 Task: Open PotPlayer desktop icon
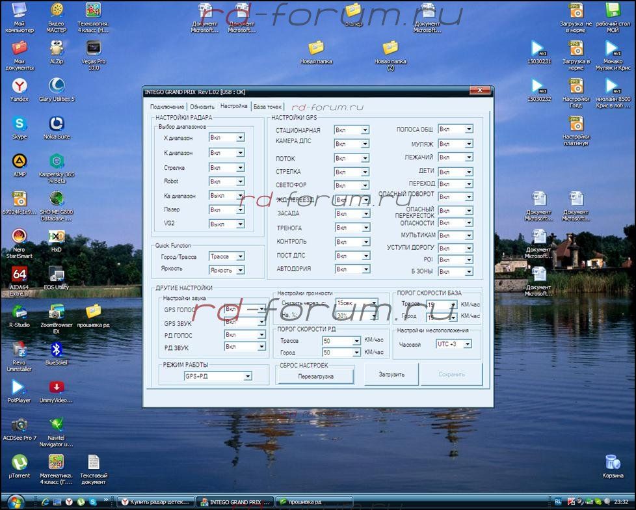[20, 388]
